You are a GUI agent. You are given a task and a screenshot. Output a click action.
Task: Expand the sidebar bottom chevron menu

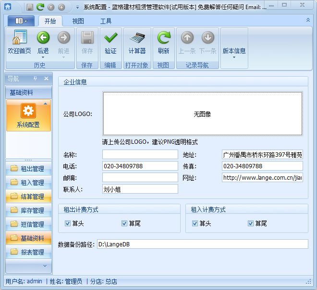pyautogui.click(x=46, y=265)
